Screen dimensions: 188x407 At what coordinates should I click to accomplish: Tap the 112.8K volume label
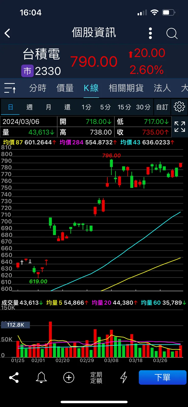pyautogui.click(x=15, y=325)
